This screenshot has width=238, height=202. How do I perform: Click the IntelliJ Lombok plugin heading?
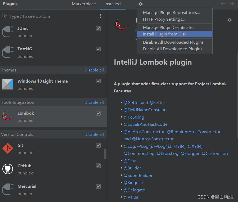click(153, 62)
